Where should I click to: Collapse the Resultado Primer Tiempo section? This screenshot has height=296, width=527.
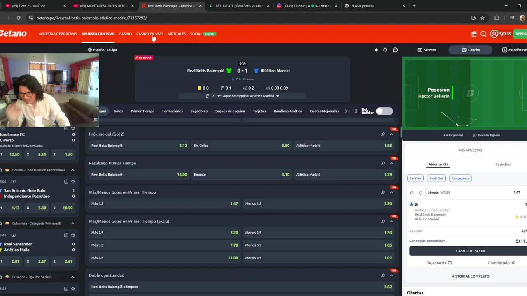pyautogui.click(x=392, y=163)
